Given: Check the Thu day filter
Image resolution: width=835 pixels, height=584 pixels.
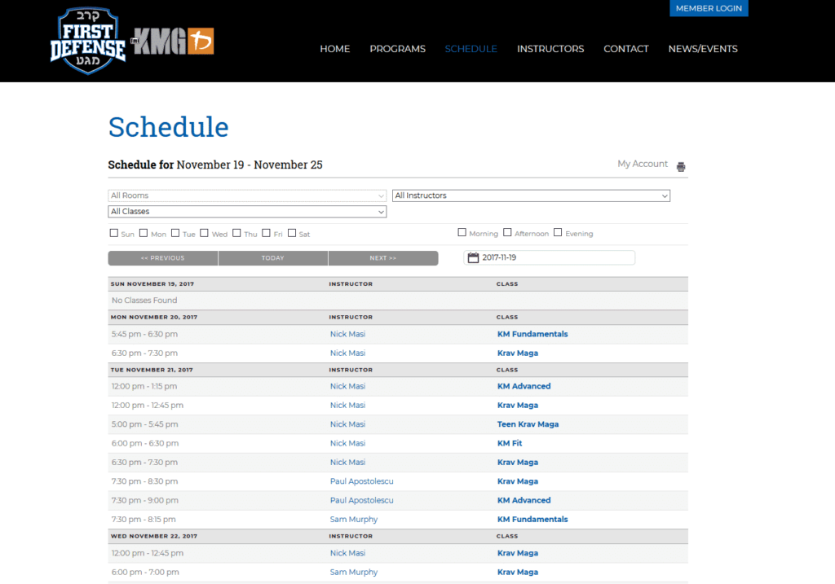Looking at the screenshot, I should (236, 233).
